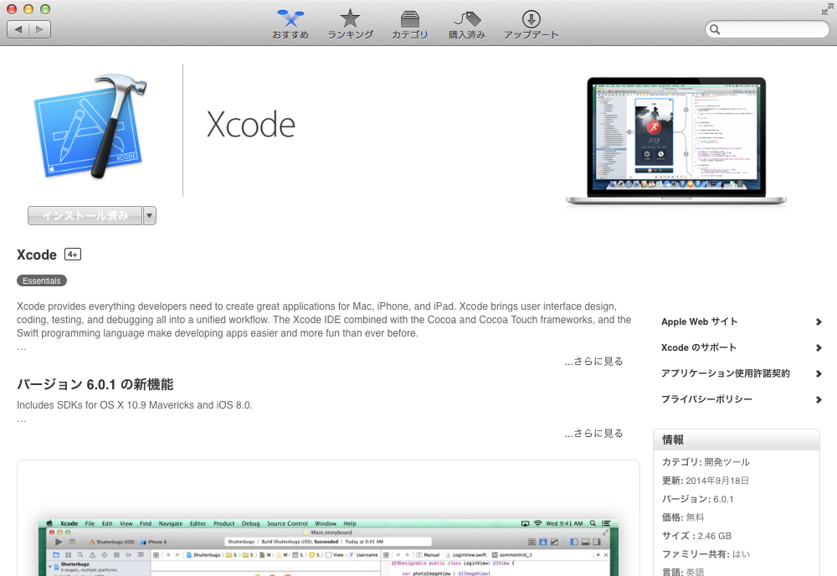Click the chevron next to アプリケーション使用許諾契約
The width and height of the screenshot is (837, 576).
click(x=819, y=373)
